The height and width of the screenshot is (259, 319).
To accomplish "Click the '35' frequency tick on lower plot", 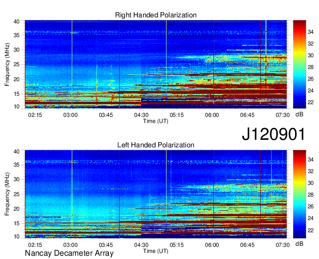I will (16, 165).
